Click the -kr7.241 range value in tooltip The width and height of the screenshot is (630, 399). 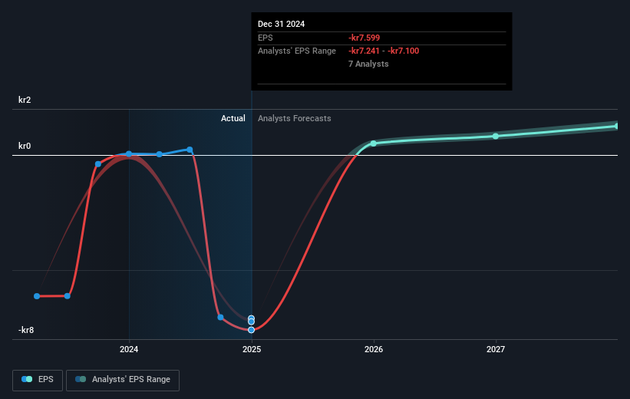point(364,51)
